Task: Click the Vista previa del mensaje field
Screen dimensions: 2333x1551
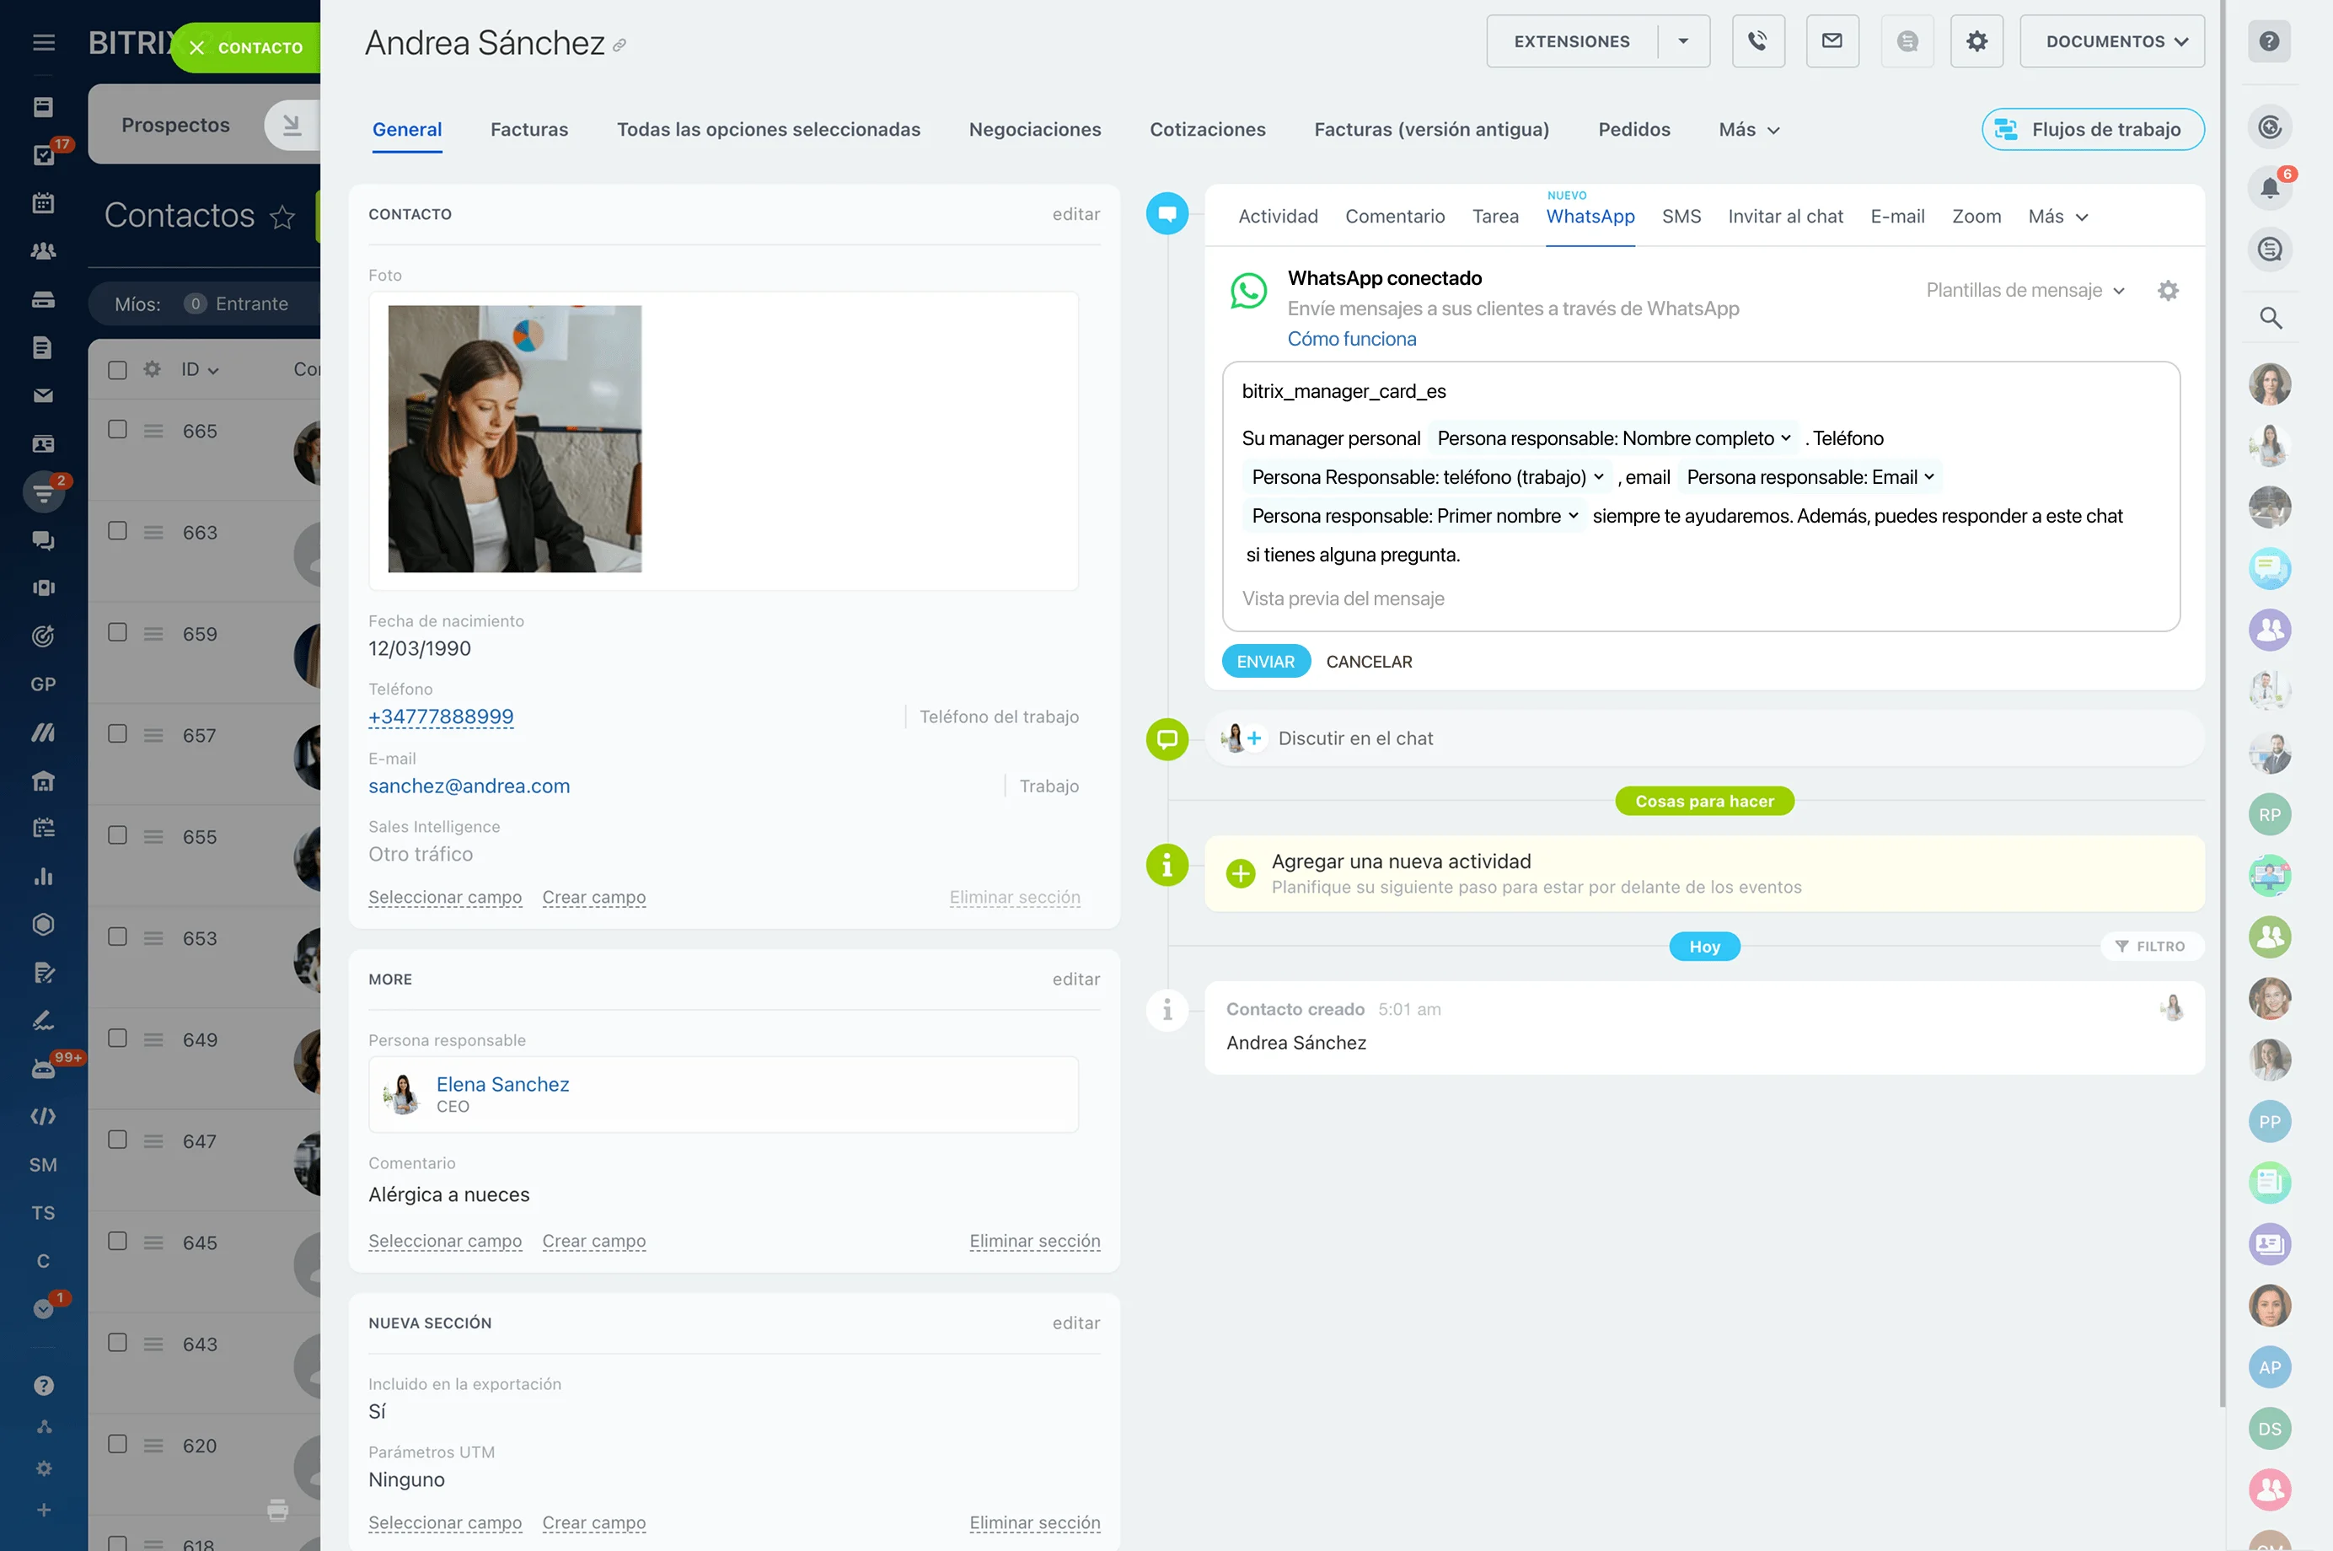Action: point(1343,598)
